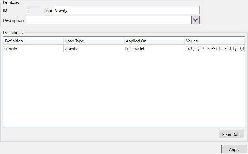This screenshot has height=154, width=248.
Task: Select Gravity cell in the Definition column
Action: pos(33,48)
